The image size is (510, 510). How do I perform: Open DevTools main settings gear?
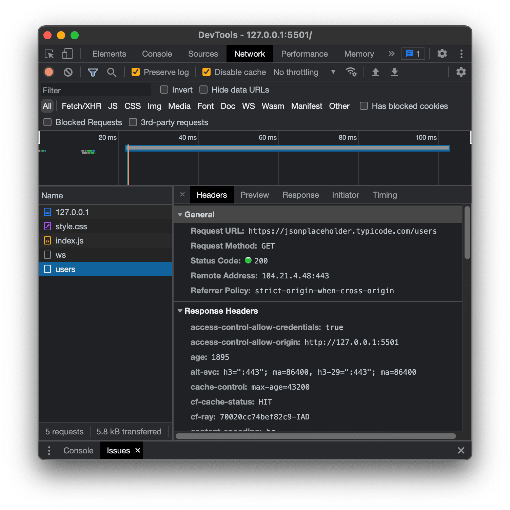click(442, 54)
